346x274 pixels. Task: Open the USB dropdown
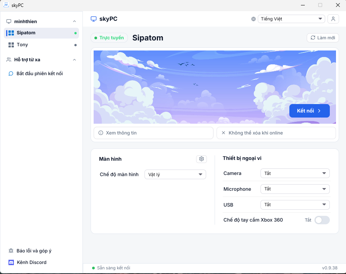point(295,205)
